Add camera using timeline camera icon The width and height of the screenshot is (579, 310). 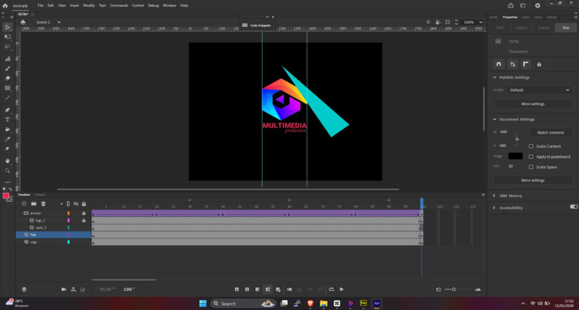click(x=63, y=289)
